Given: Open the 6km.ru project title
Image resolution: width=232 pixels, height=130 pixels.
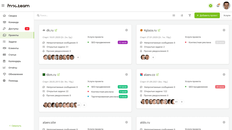Looking at the screenshot, I should 51,75.
